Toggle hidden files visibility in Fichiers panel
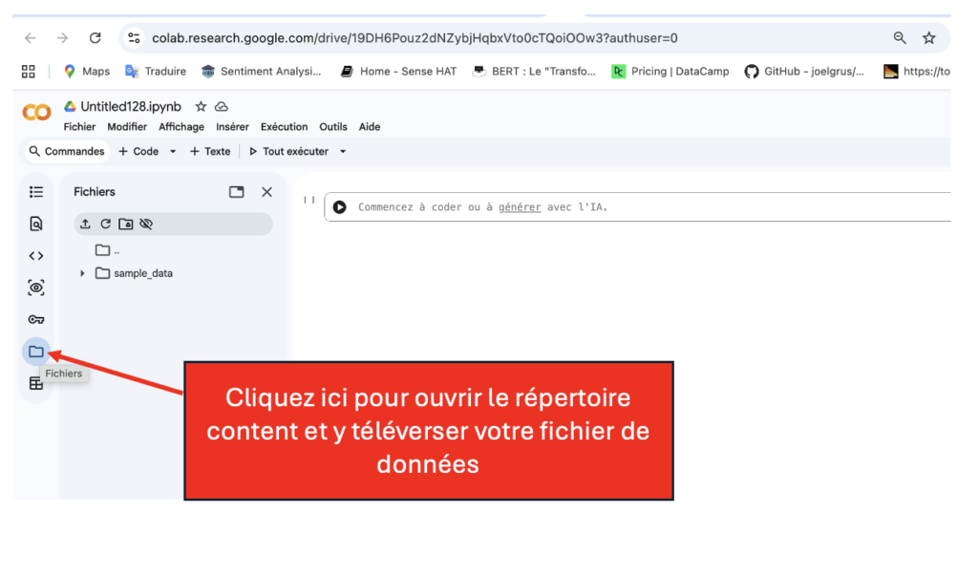This screenshot has width=978, height=578. click(146, 224)
